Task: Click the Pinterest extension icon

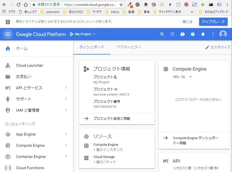Action: pyautogui.click(x=186, y=5)
